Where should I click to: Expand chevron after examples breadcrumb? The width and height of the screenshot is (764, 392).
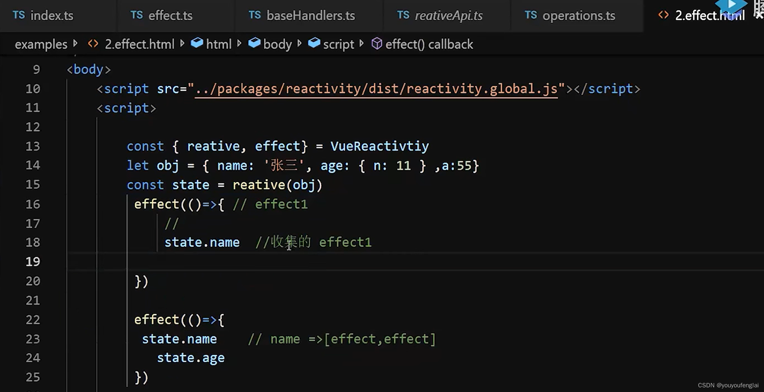pos(76,44)
